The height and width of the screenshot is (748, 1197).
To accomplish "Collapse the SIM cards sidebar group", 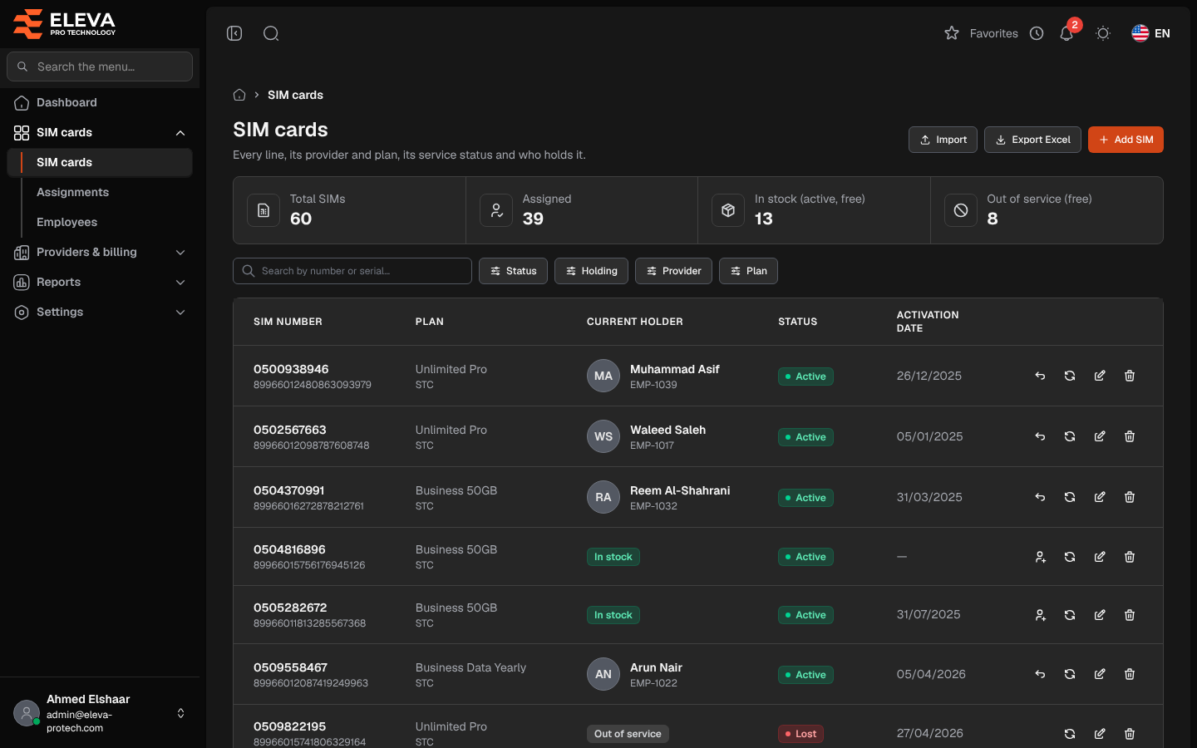I will 100,132.
